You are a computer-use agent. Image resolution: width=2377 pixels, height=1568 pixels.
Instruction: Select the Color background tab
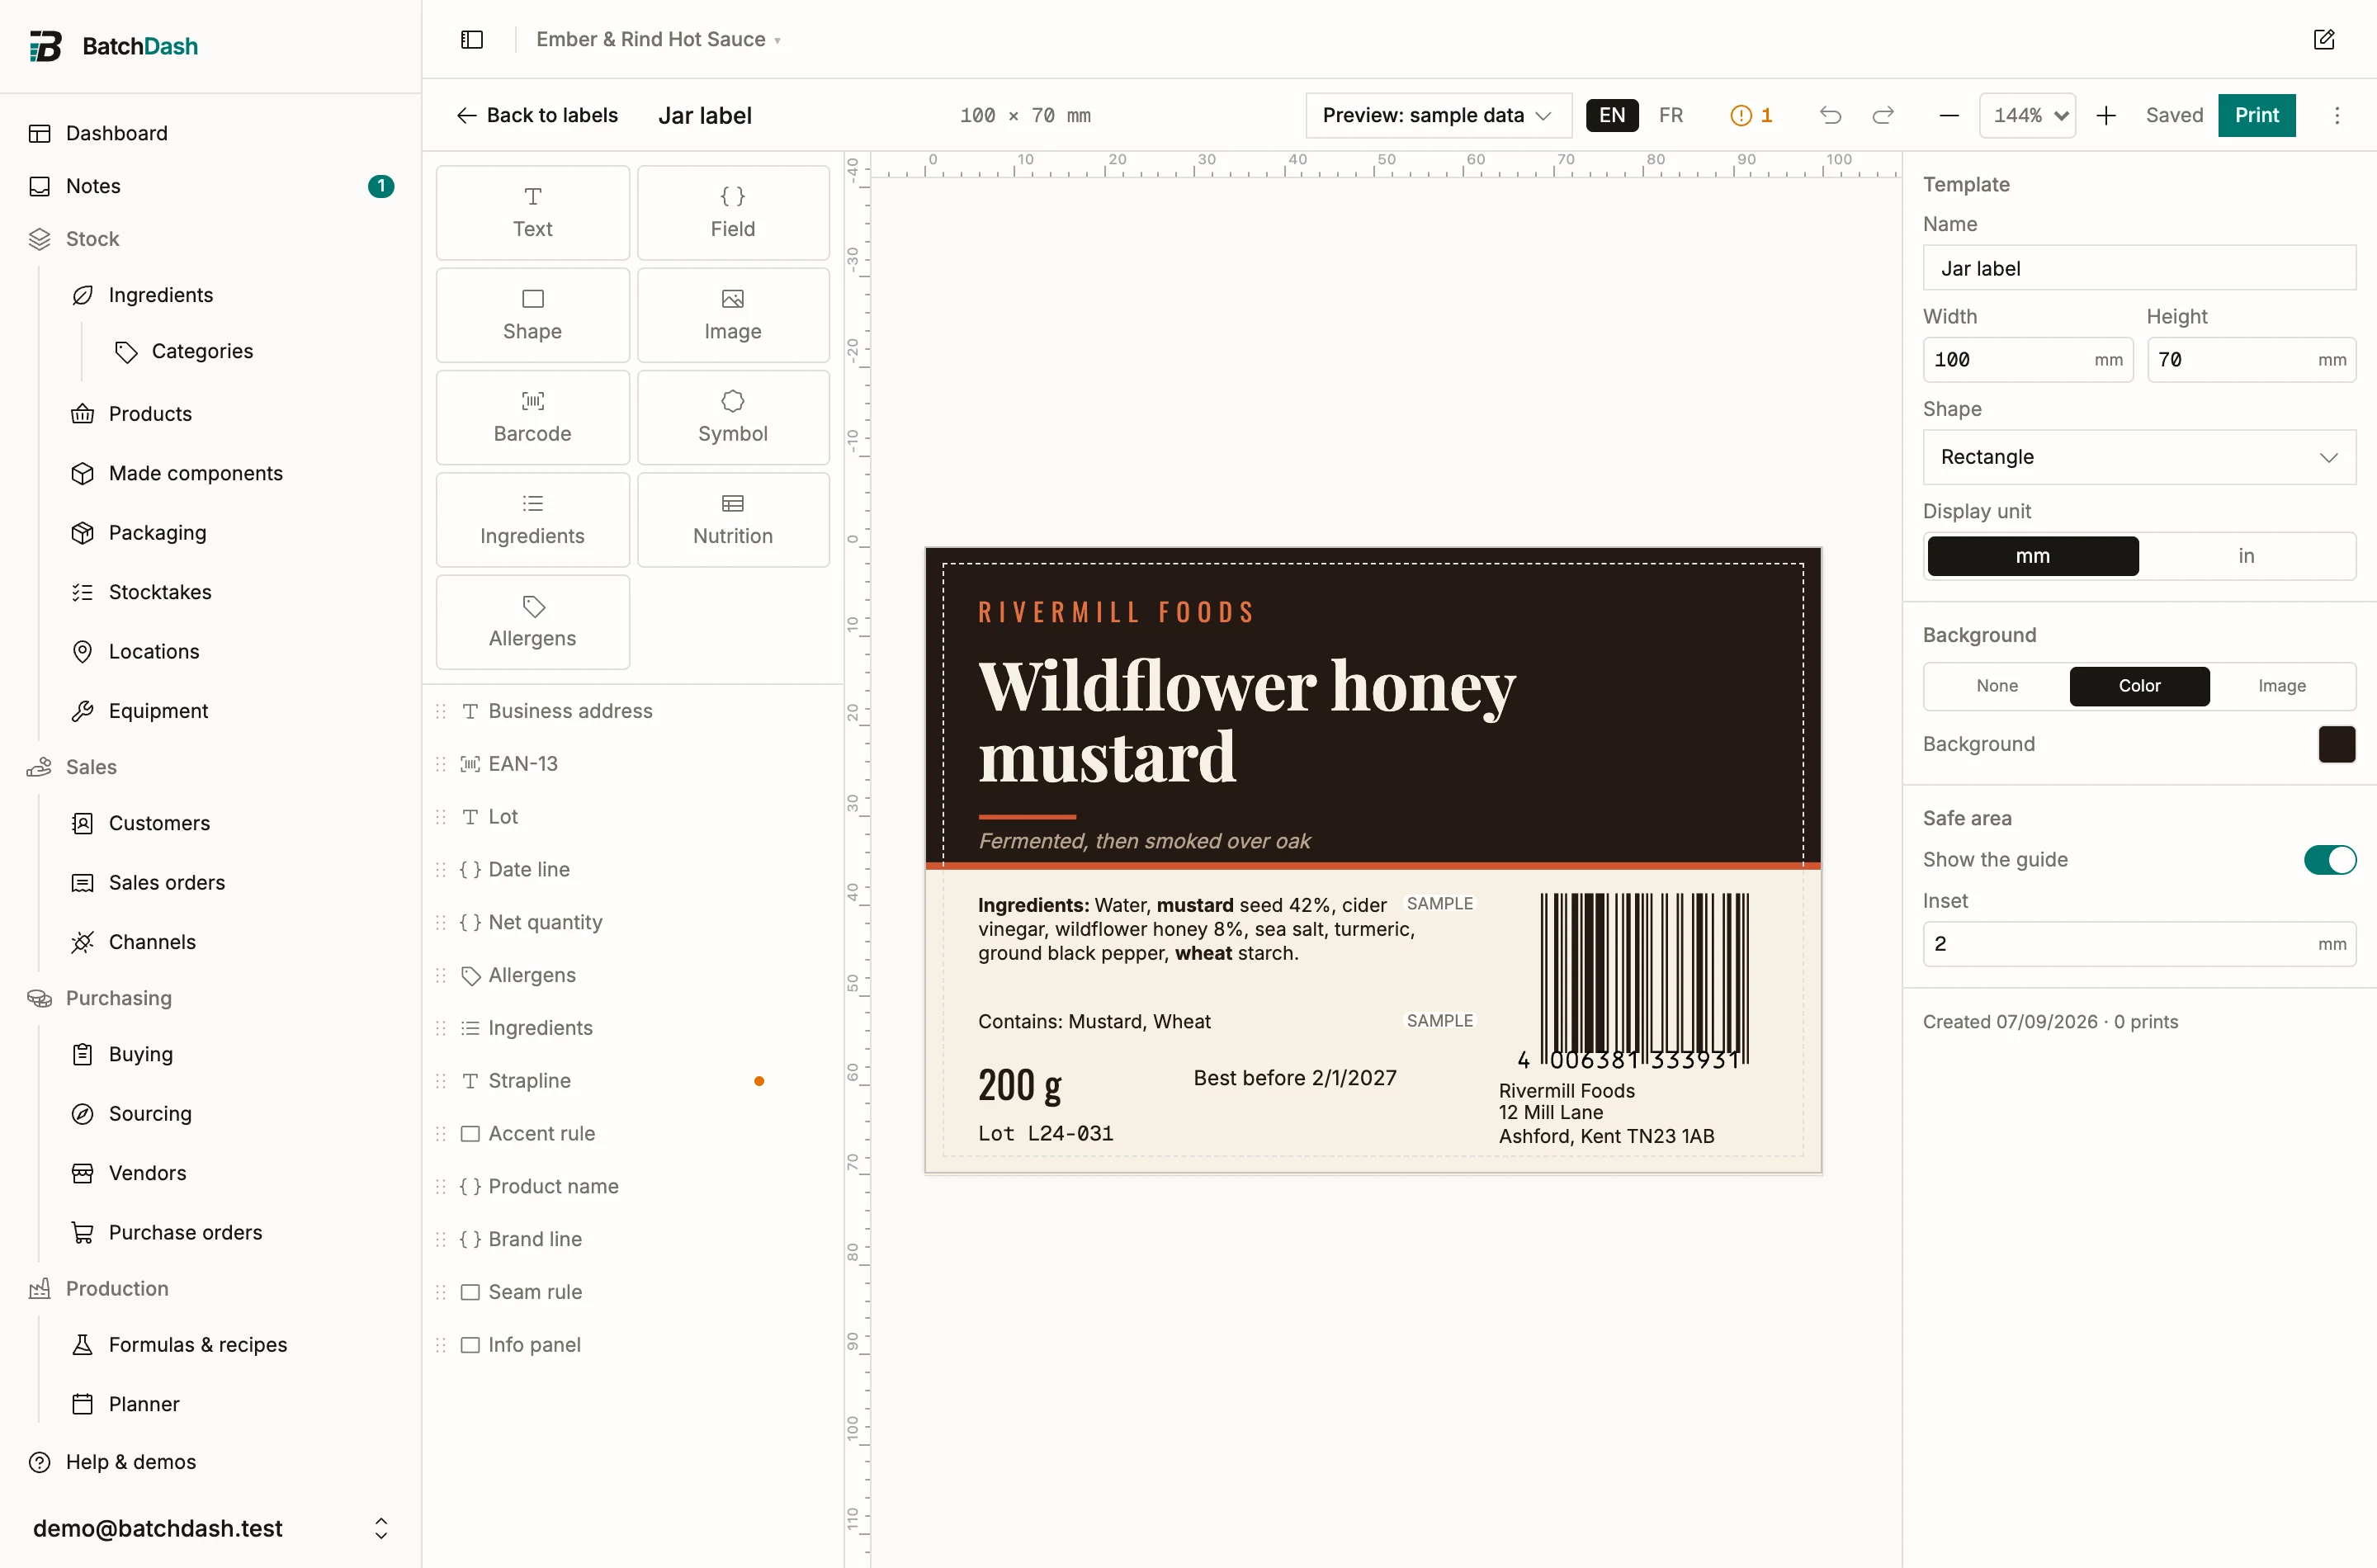pyautogui.click(x=2139, y=686)
